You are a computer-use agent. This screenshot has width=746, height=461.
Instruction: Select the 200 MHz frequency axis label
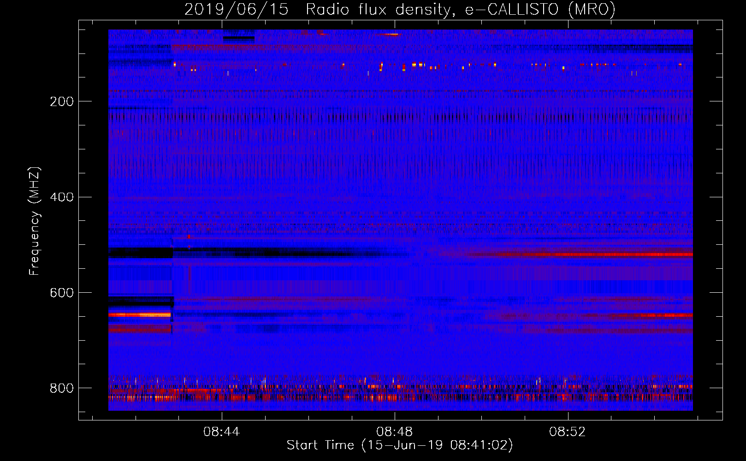(62, 101)
